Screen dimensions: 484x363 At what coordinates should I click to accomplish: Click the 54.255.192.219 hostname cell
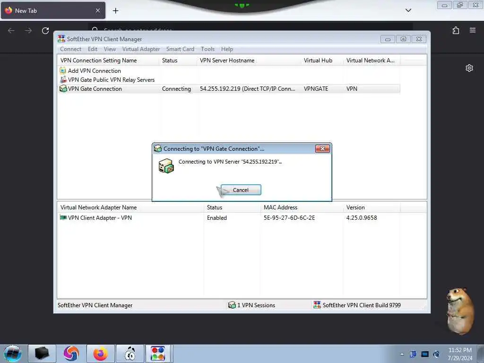coord(247,89)
